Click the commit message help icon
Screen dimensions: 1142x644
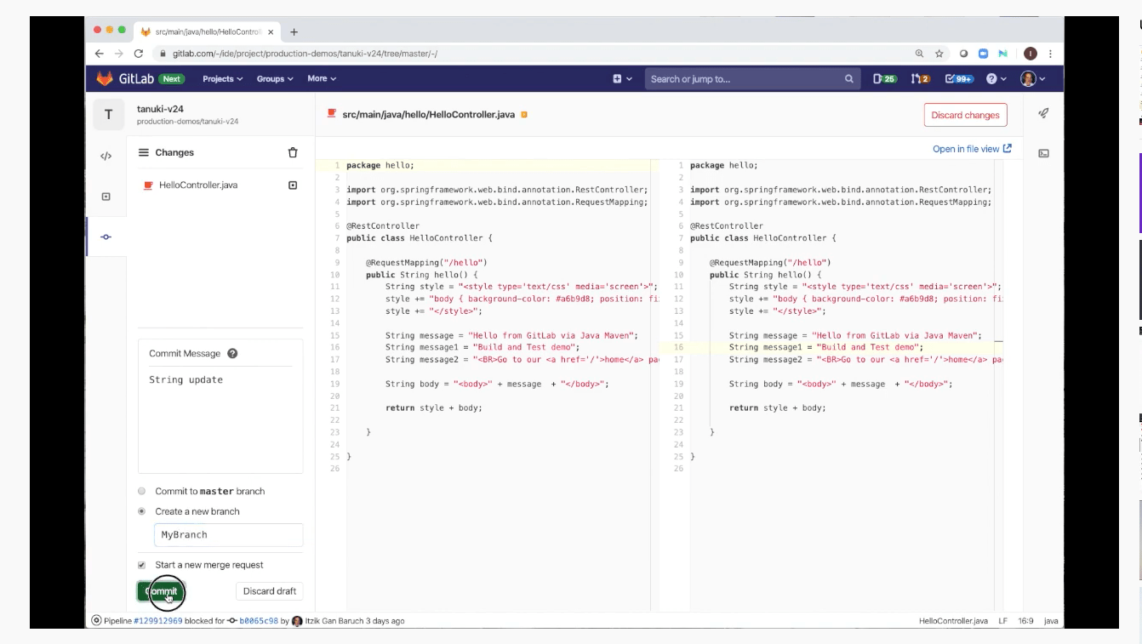[x=232, y=354]
